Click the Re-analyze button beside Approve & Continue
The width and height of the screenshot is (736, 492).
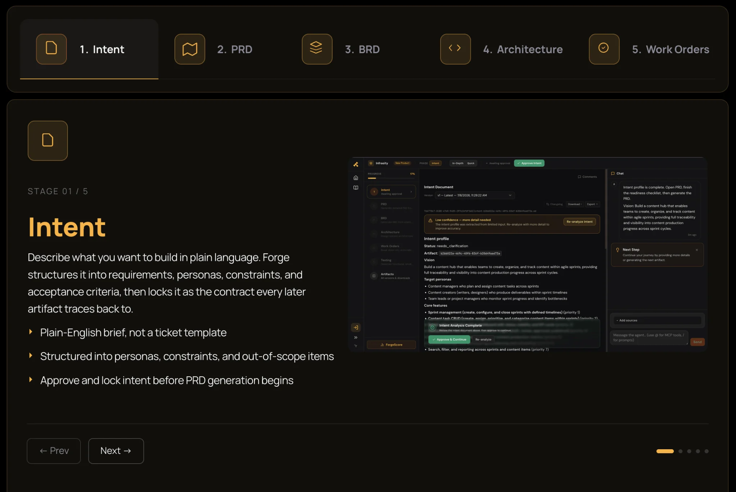(x=483, y=339)
